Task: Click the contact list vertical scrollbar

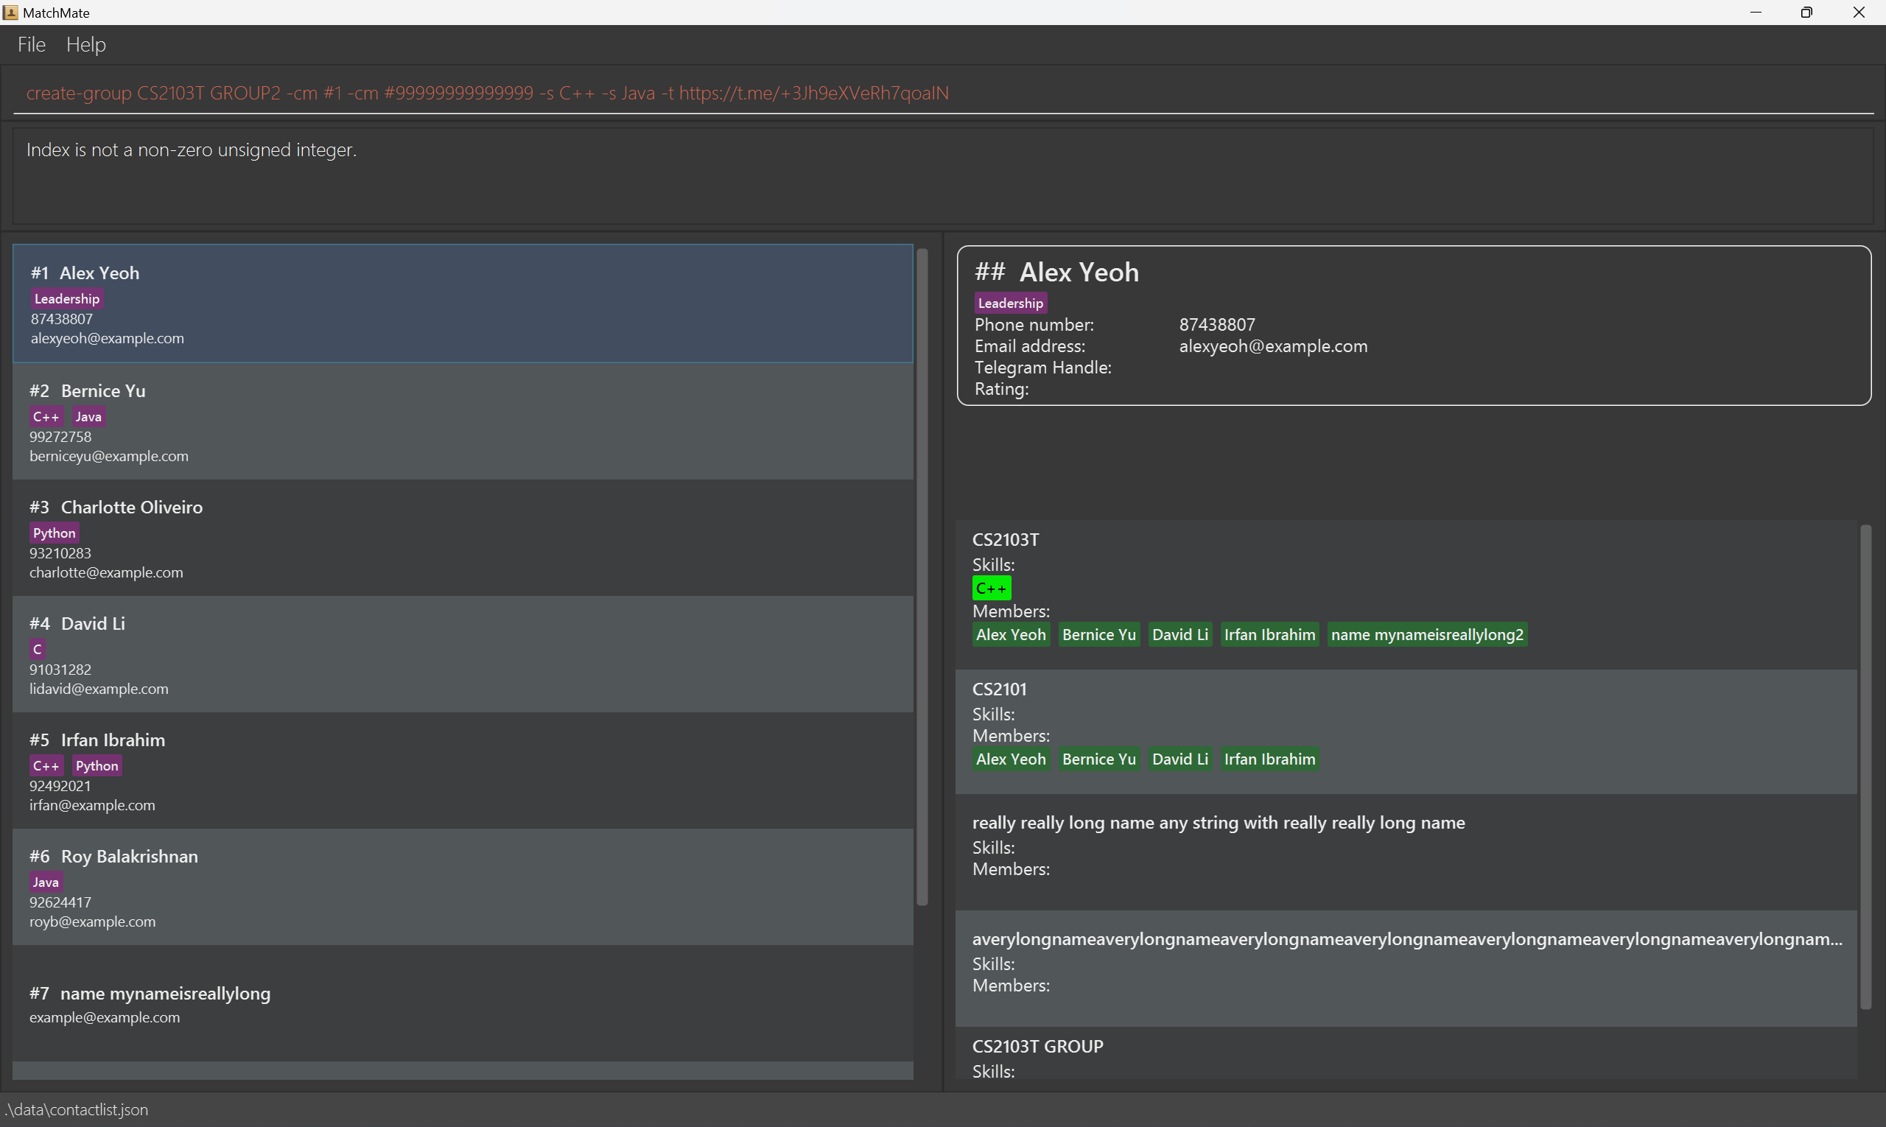Action: (922, 577)
